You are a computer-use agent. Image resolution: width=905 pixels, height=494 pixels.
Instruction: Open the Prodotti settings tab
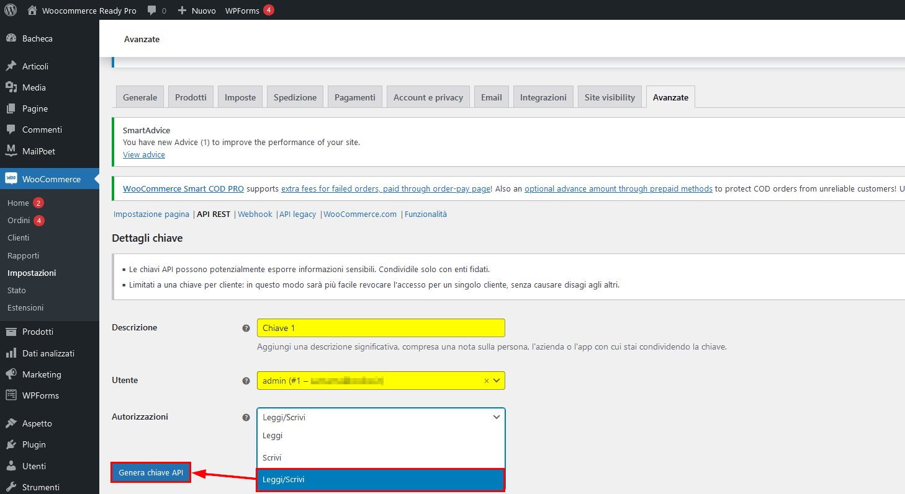tap(191, 97)
